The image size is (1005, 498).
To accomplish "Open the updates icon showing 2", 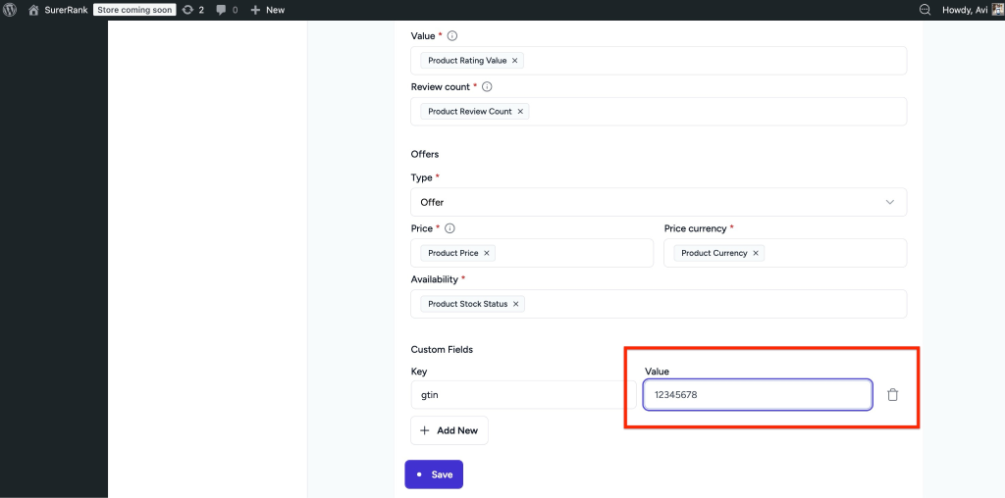I will tap(193, 10).
